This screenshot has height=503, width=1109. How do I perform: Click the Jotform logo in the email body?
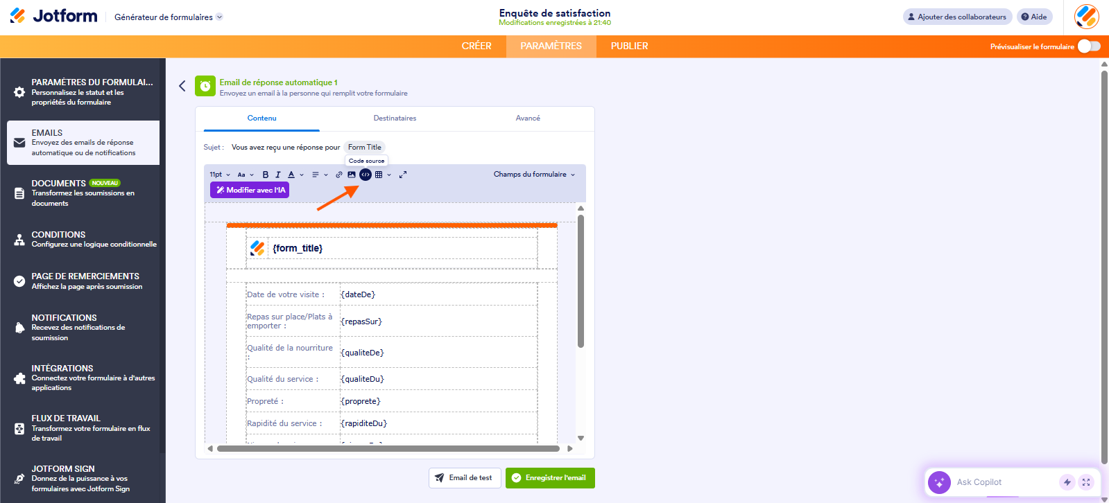257,248
